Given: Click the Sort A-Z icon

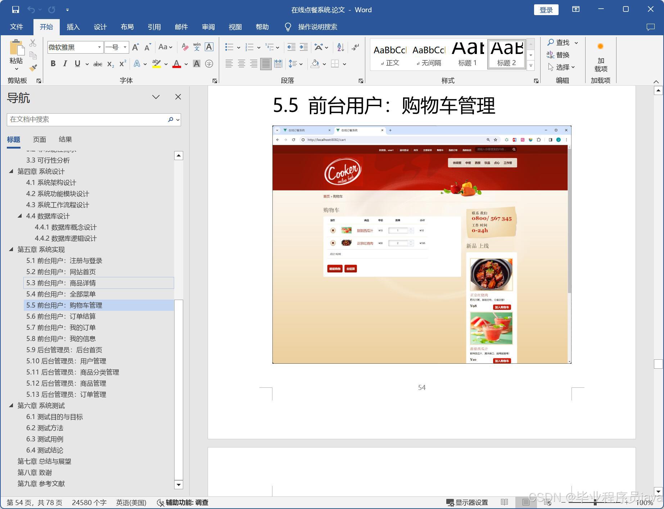Looking at the screenshot, I should pos(340,47).
